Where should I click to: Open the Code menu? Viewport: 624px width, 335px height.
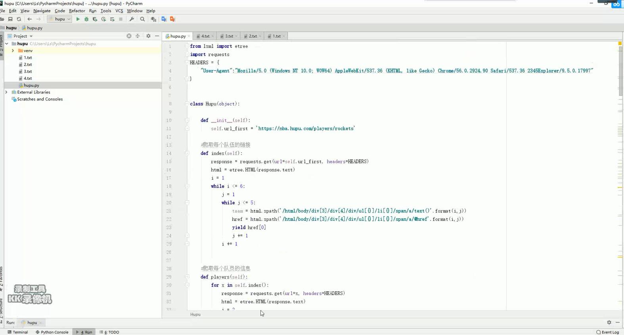[x=60, y=11]
